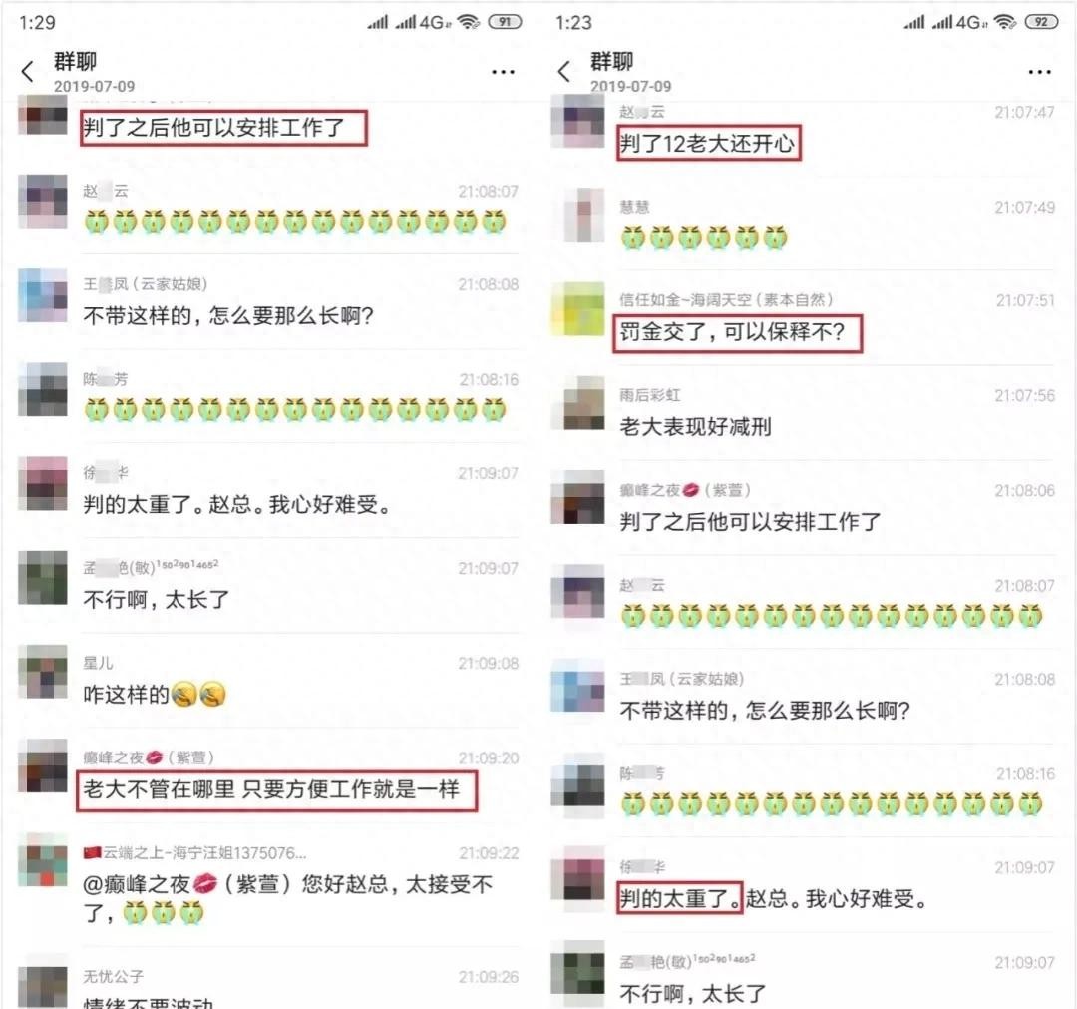This screenshot has height=1009, width=1077.
Task: Tap 群聊 title in left chat header
Action: (76, 61)
